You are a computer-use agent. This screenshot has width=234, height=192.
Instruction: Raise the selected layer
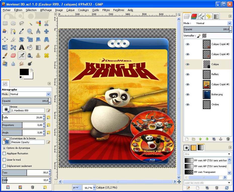click(x=200, y=139)
